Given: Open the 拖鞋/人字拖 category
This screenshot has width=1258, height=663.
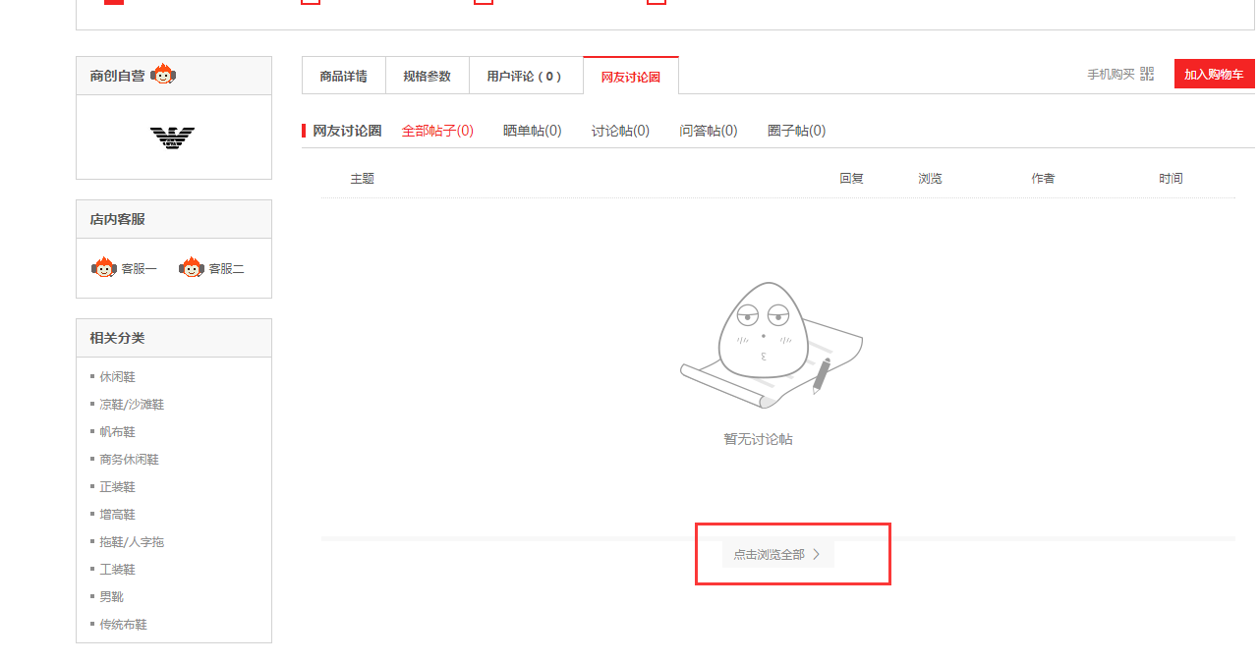Looking at the screenshot, I should click(x=132, y=542).
